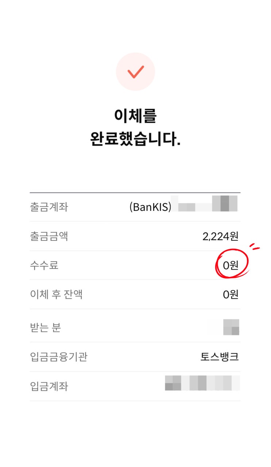Click the (BanKIS) account text

(150, 207)
